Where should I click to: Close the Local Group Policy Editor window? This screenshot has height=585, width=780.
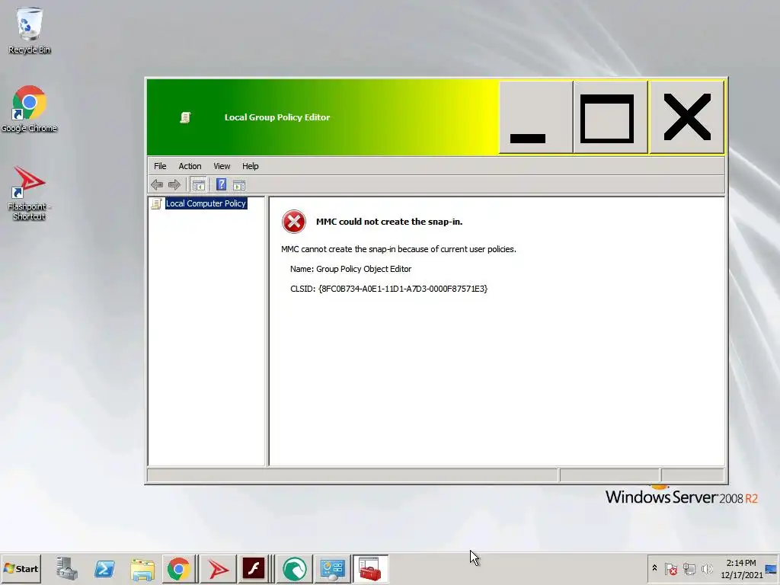(x=686, y=117)
